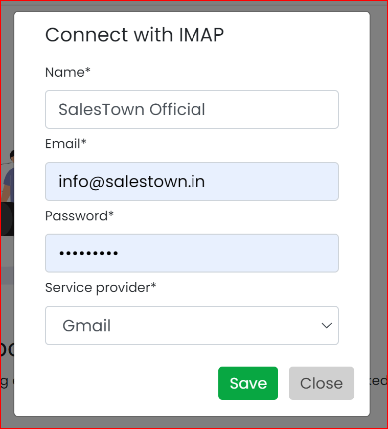Click the masked password dots
This screenshot has width=388, height=429.
(88, 253)
